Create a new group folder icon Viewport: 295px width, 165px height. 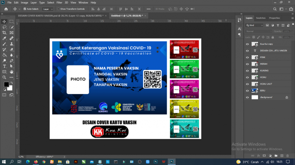click(276, 156)
